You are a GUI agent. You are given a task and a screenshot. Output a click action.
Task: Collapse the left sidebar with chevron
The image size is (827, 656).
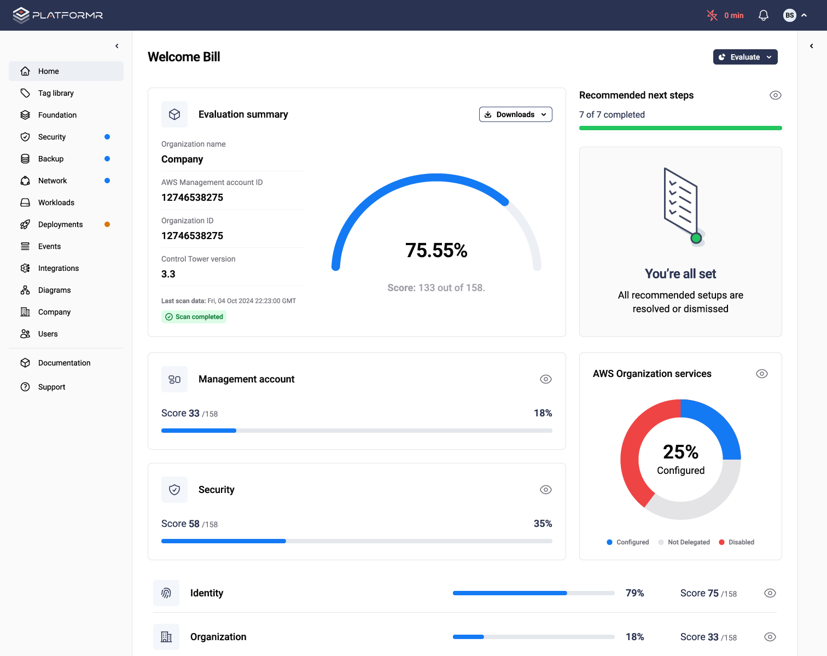tap(117, 46)
